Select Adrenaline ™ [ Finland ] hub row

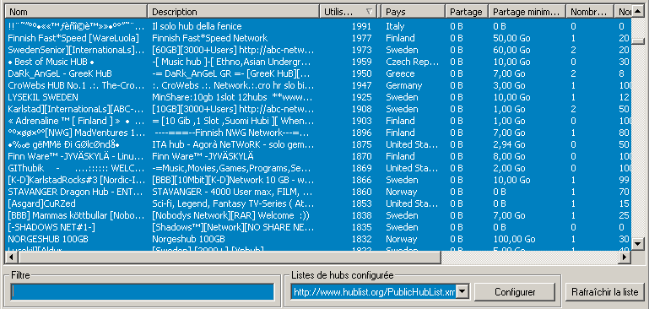318,121
